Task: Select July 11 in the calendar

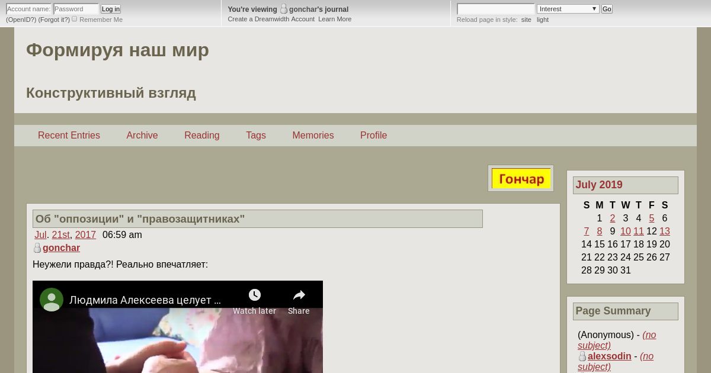Action: pos(639,231)
